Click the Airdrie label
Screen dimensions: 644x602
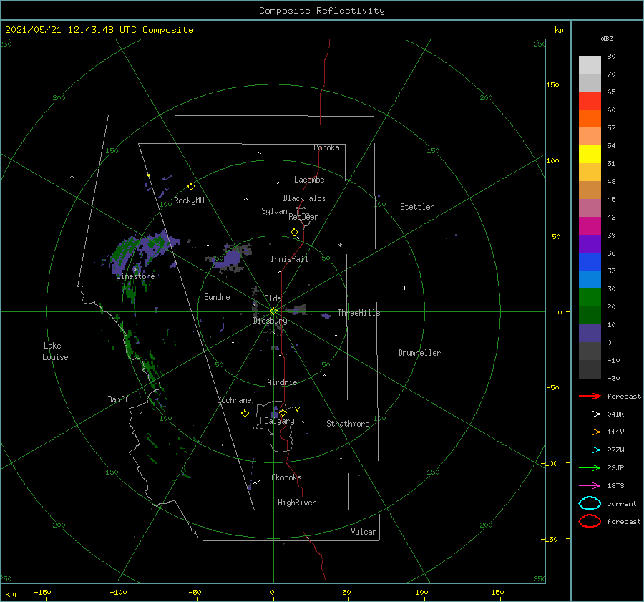(x=282, y=382)
